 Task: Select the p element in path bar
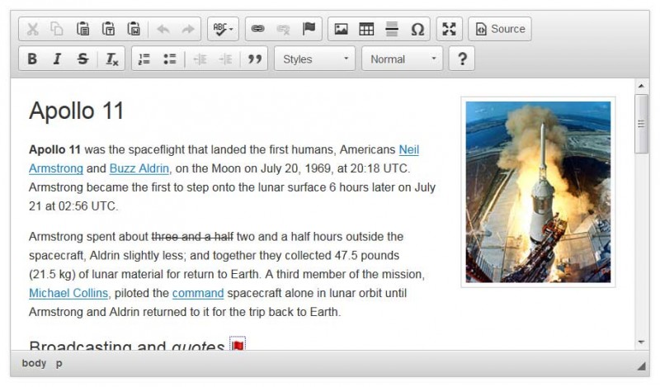59,363
